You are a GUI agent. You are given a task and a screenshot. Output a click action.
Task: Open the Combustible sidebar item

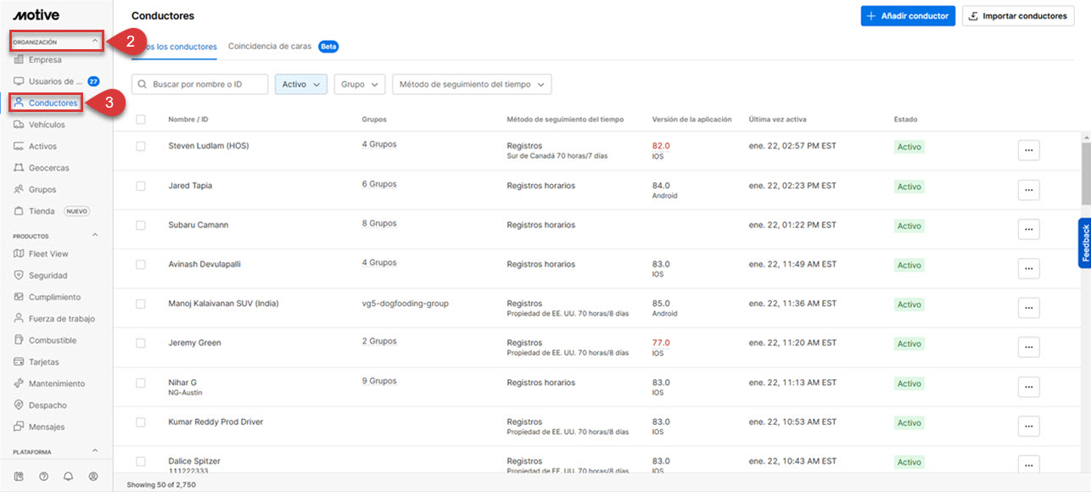(52, 340)
